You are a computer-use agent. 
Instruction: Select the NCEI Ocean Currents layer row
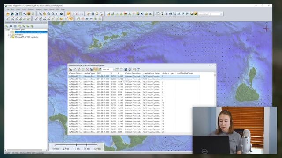point(31,32)
